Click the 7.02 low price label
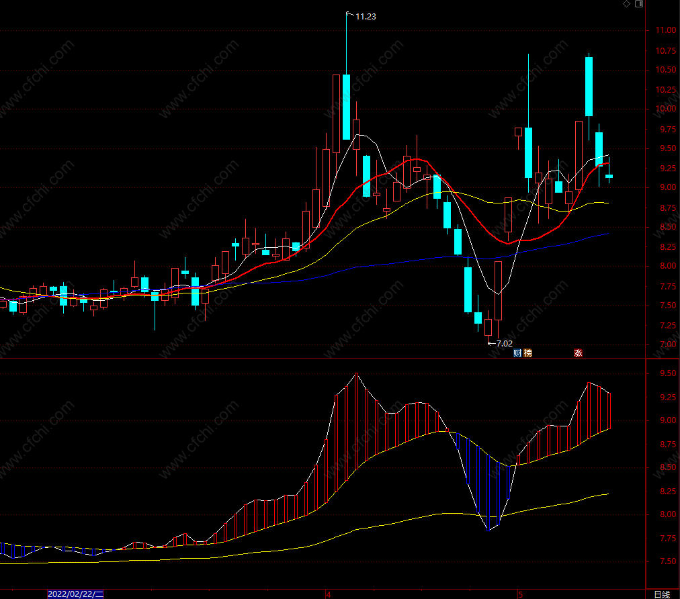The height and width of the screenshot is (599, 680). tap(505, 344)
